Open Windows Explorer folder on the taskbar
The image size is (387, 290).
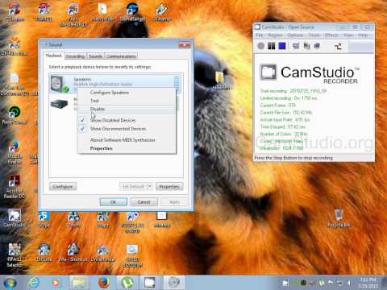78,283
